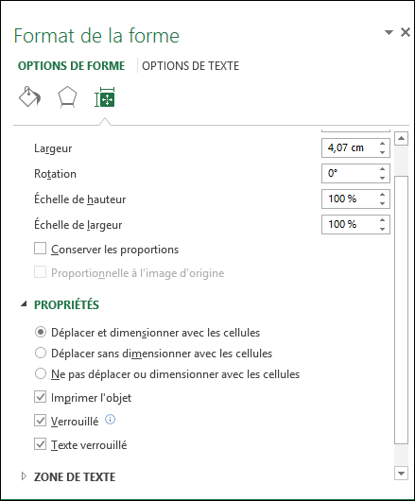
Task: Increase Largeur with the up spinner
Action: 383,144
